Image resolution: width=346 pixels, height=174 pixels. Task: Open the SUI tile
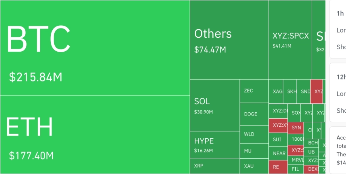278,140
